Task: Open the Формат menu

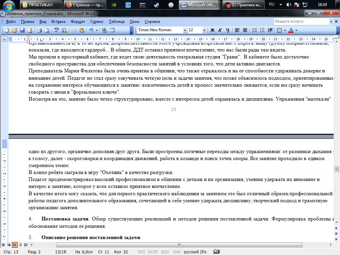Action: point(78,22)
